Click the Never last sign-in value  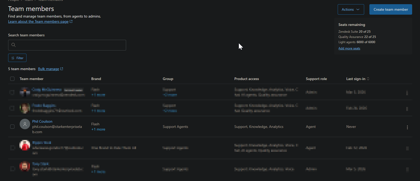[x=351, y=127]
